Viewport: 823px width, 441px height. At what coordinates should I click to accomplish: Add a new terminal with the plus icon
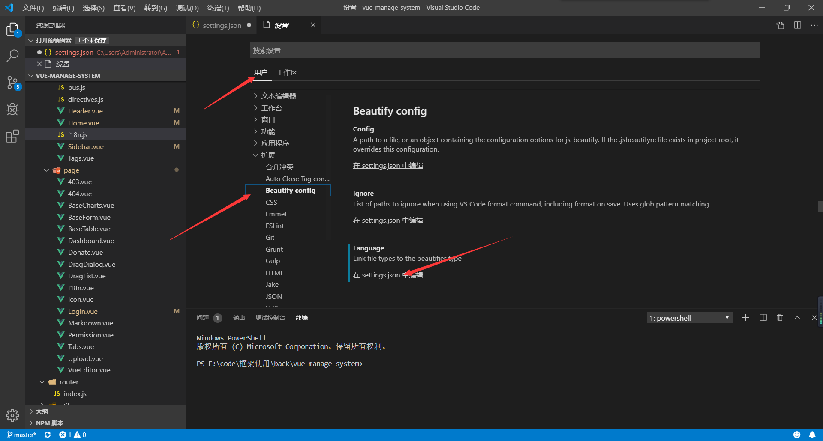pos(745,318)
